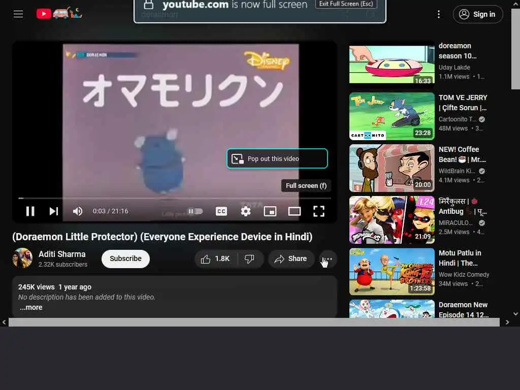Click Uday Lakde channel name

(x=454, y=68)
